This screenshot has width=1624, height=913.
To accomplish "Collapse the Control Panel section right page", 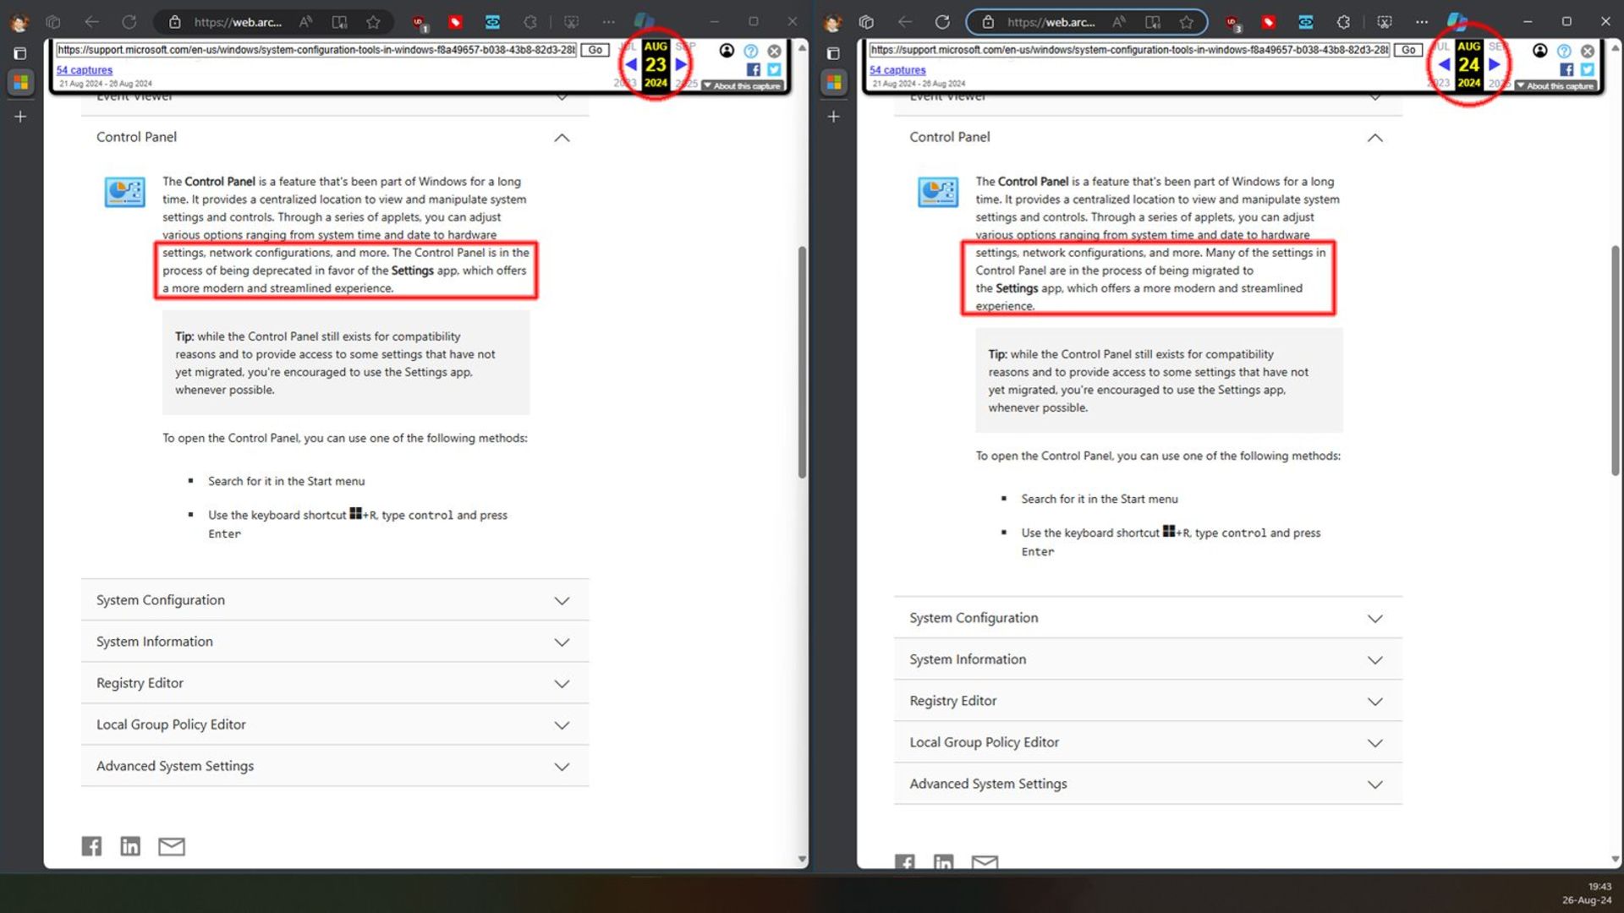I will coord(1375,136).
